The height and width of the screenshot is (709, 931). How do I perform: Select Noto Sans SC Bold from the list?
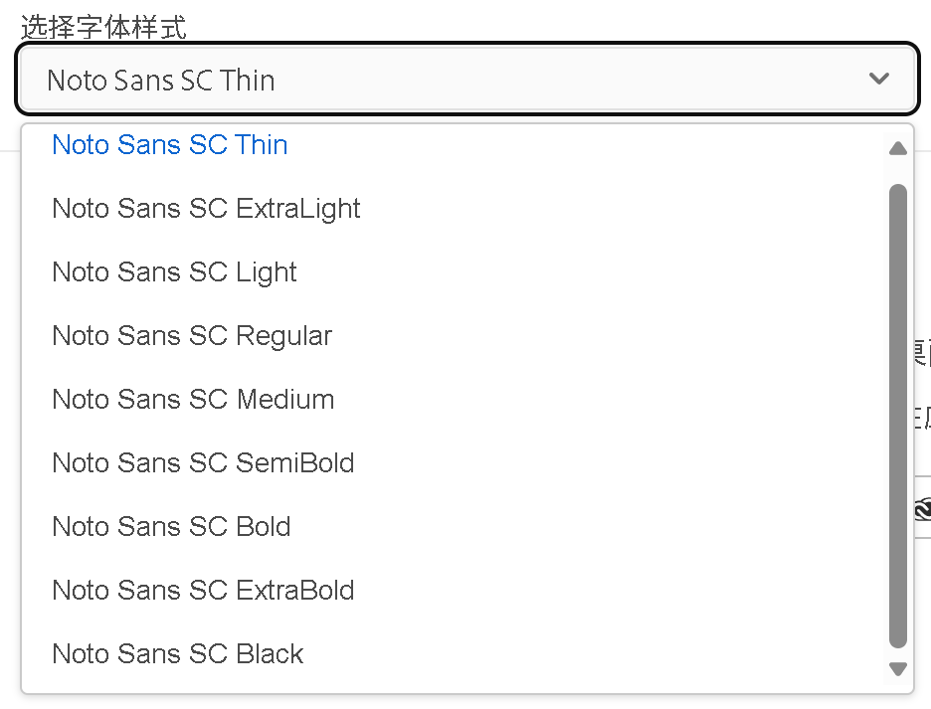click(x=170, y=527)
